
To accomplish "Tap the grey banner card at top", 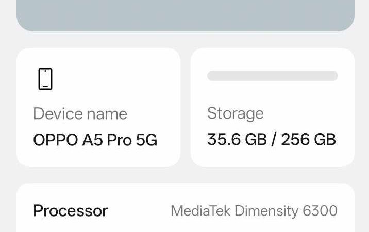I will point(186,14).
